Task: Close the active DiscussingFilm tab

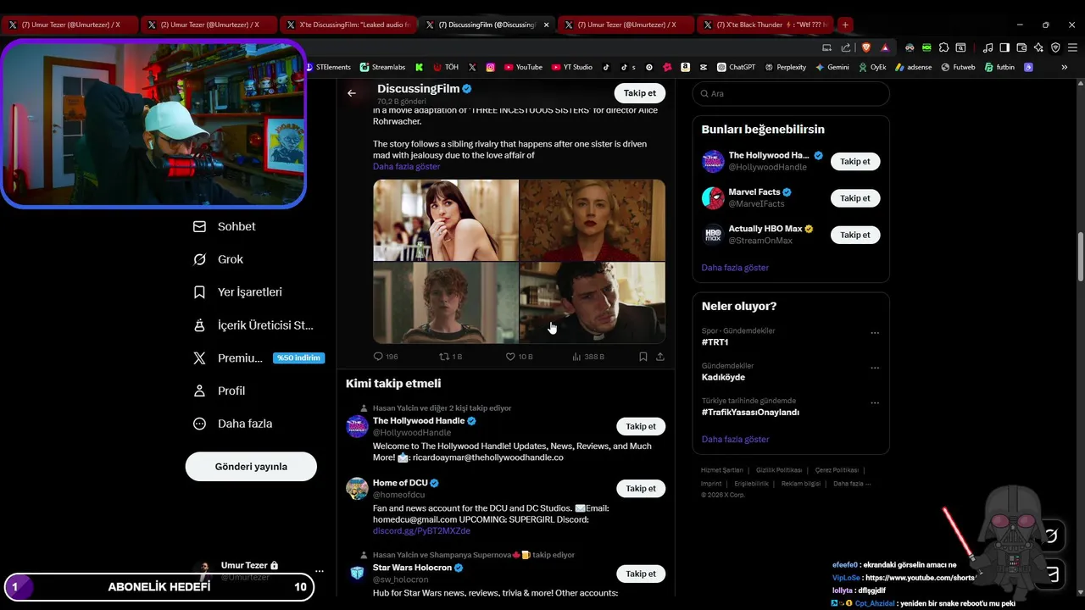Action: pyautogui.click(x=546, y=25)
